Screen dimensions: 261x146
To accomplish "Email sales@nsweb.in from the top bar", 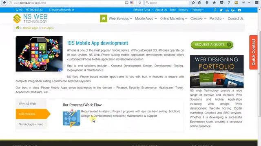I will click(62, 10).
